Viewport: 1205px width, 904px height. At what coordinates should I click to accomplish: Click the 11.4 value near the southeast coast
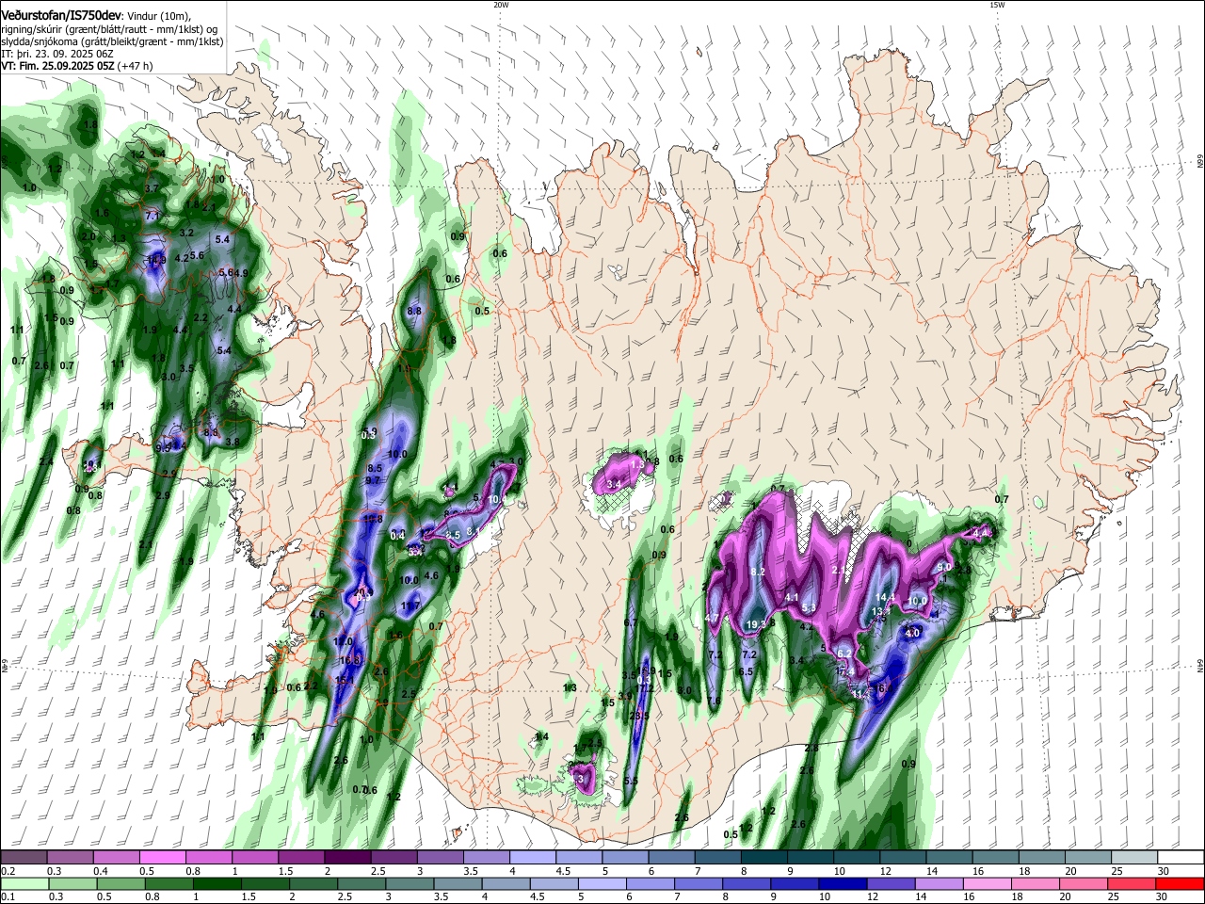(860, 694)
